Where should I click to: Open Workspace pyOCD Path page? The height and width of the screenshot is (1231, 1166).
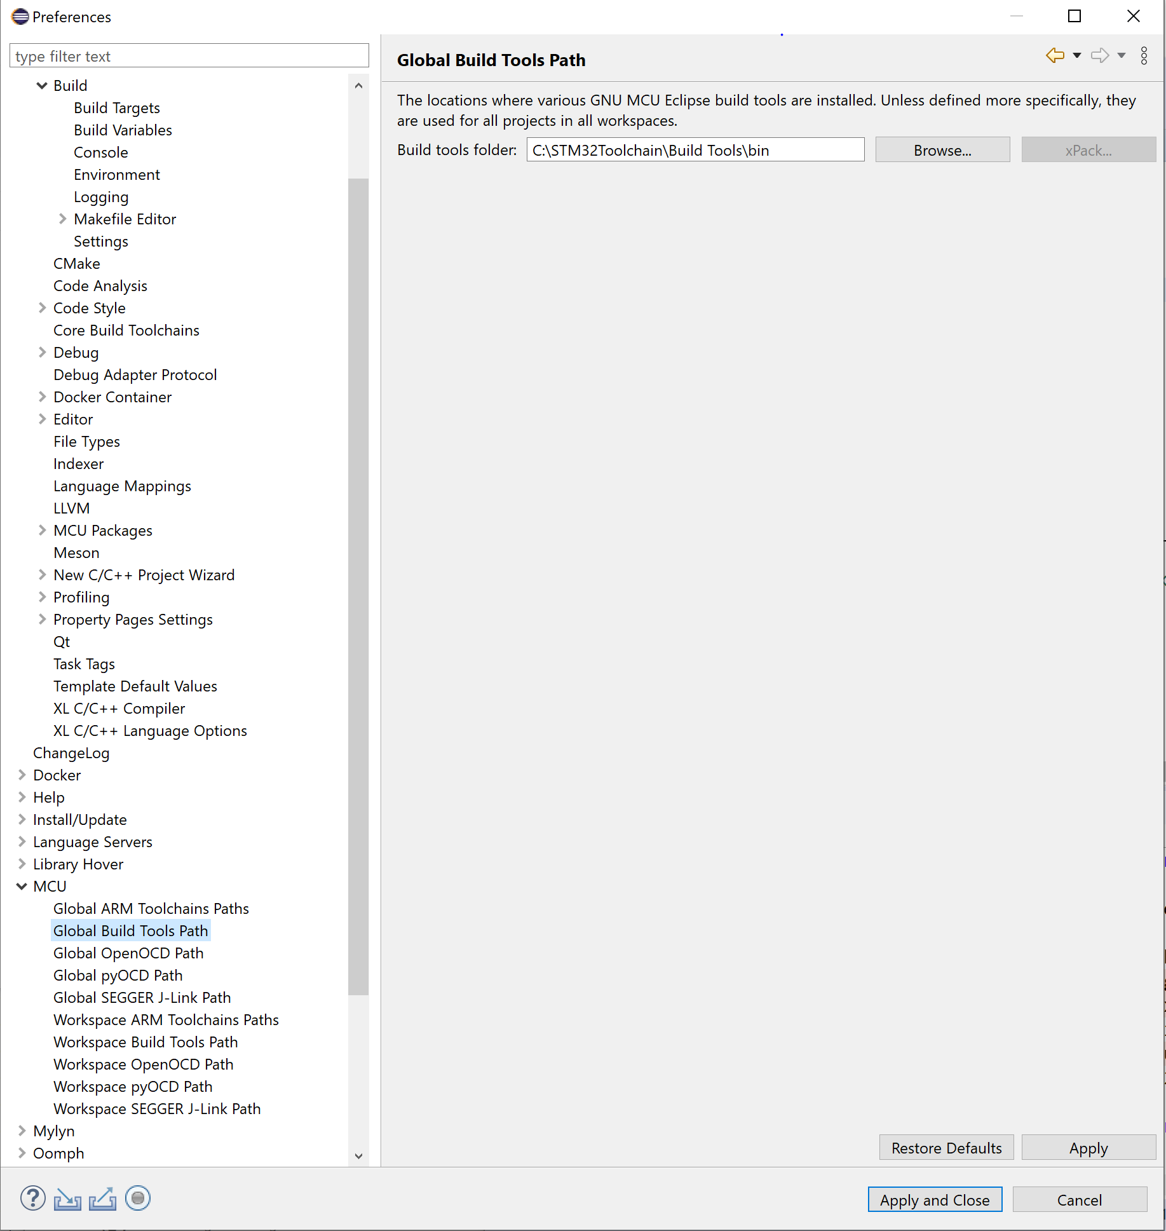tap(133, 1086)
